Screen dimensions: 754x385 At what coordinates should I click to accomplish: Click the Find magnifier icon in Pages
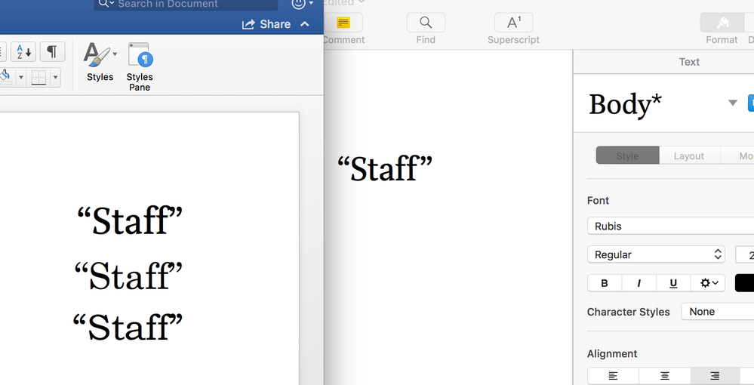[426, 22]
